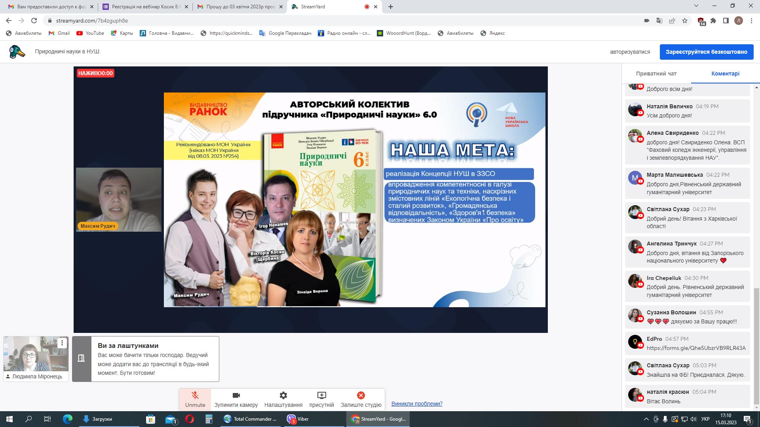This screenshot has height=427, width=760.
Task: Open Google Перекладач bookmark
Action: [285, 33]
